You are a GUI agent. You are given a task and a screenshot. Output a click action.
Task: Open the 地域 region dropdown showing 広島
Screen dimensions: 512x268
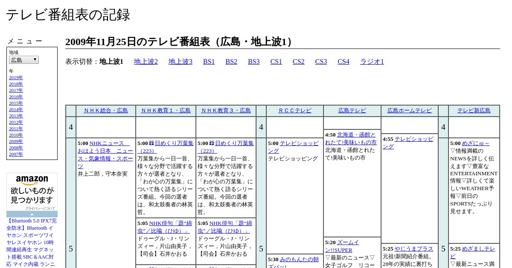pos(24,60)
